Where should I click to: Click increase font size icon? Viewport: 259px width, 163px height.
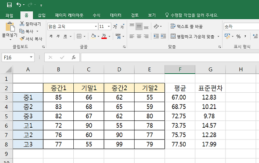(x=115, y=26)
